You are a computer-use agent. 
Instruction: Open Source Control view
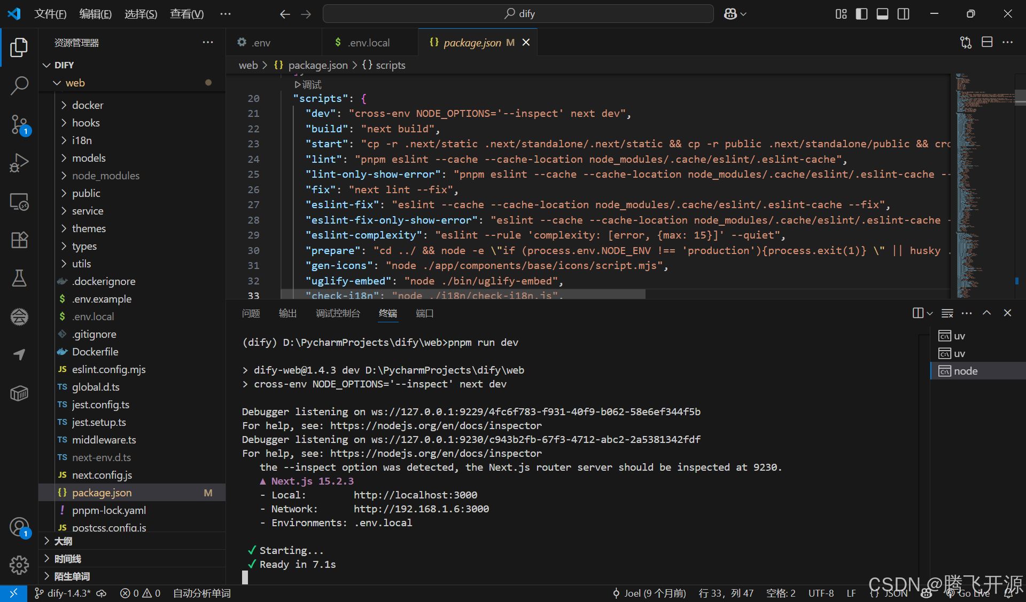point(19,124)
